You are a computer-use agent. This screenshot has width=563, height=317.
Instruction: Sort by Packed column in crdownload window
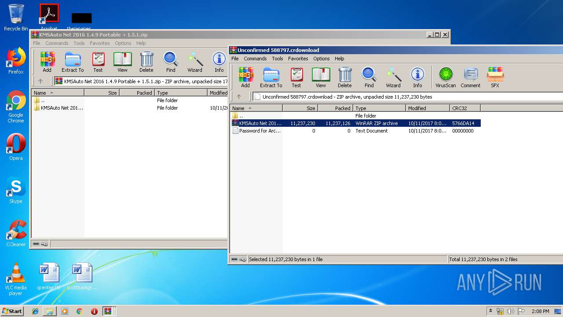click(336, 108)
